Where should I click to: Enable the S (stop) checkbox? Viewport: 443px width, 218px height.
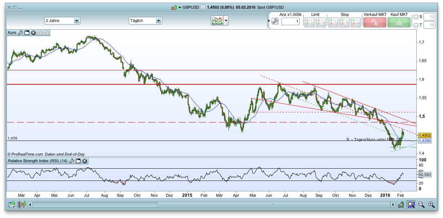point(416,17)
